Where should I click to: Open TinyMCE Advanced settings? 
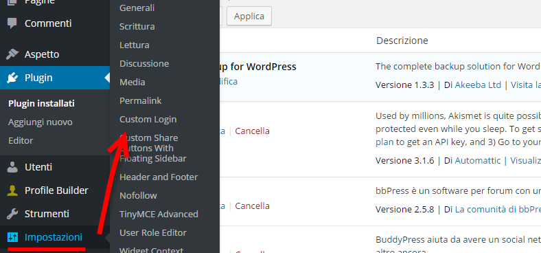pos(159,214)
